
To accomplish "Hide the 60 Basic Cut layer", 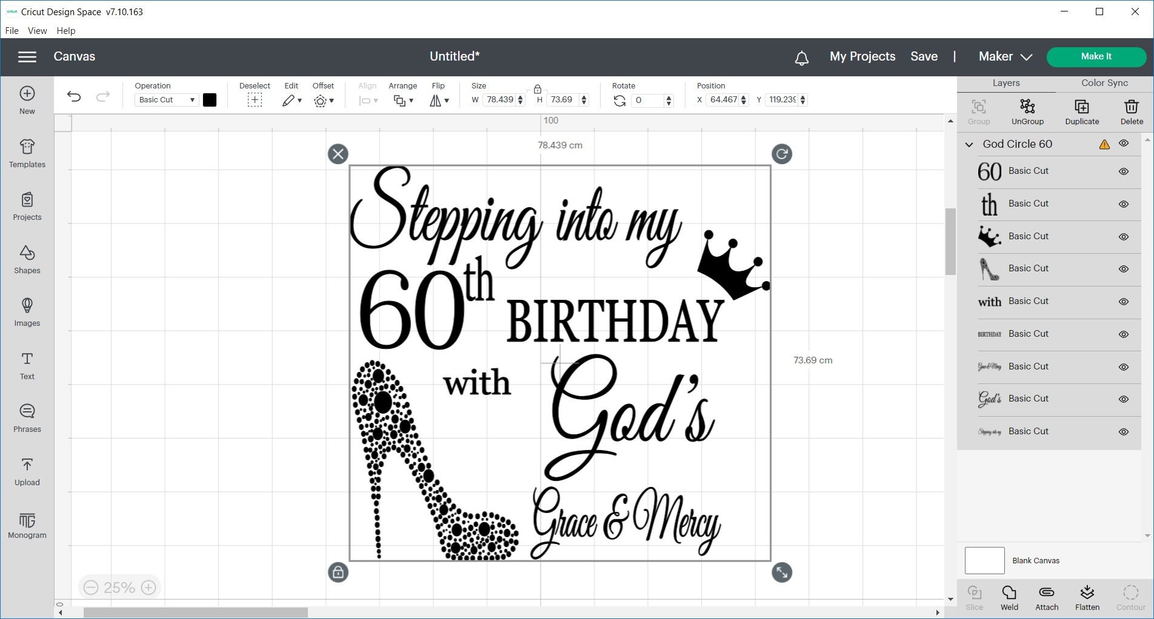I will pos(1124,171).
